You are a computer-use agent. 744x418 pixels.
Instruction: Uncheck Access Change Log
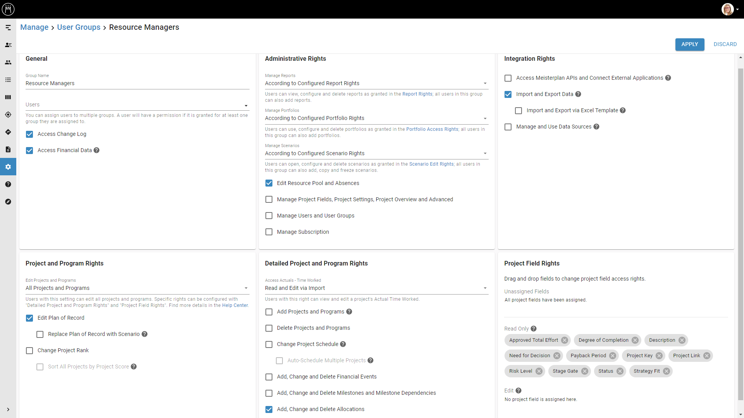click(x=29, y=134)
